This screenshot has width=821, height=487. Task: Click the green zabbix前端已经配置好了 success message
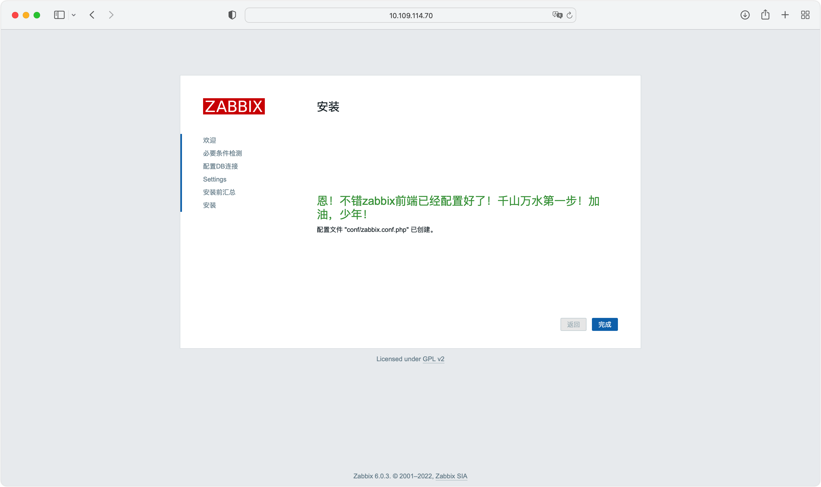click(x=458, y=208)
